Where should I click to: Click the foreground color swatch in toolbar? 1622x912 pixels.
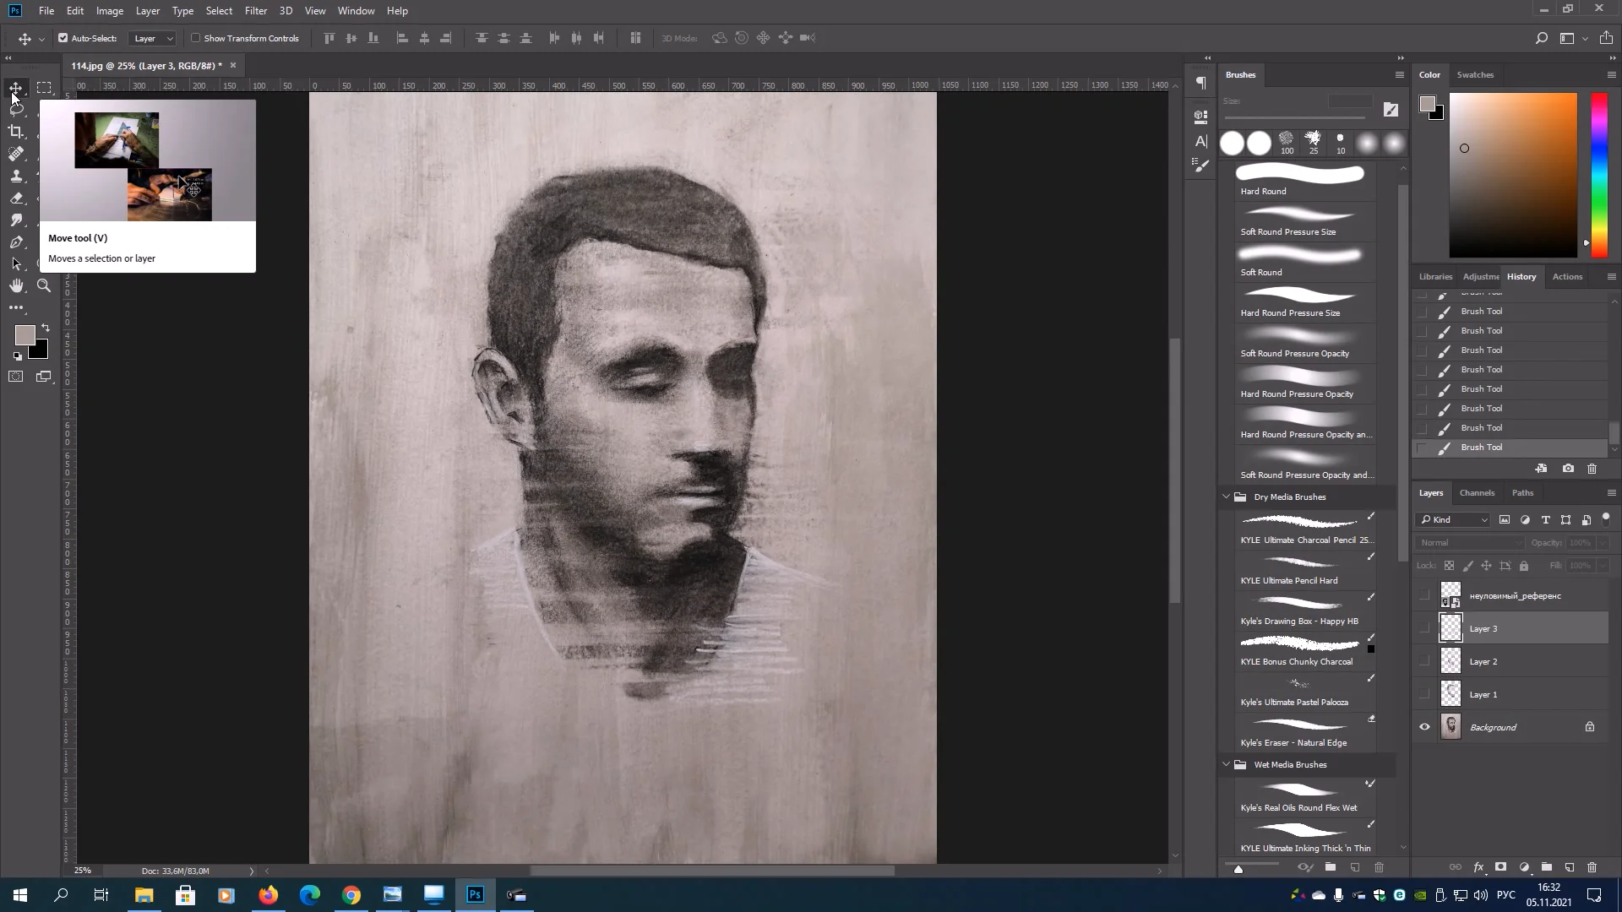click(x=24, y=335)
